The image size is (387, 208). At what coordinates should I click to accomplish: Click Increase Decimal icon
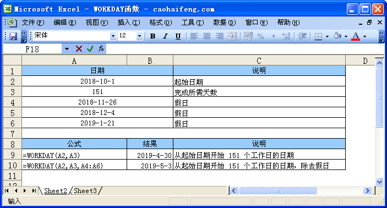(x=286, y=36)
